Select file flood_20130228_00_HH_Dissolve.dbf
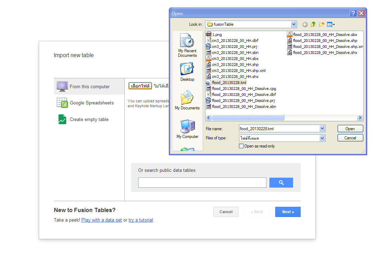This screenshot has width=382, height=259. (241, 95)
